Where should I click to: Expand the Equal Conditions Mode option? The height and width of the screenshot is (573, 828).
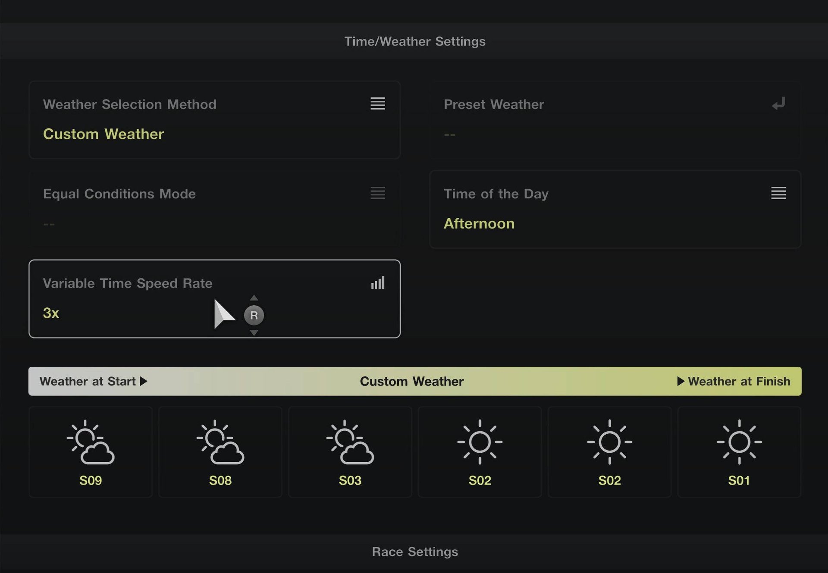(x=214, y=209)
